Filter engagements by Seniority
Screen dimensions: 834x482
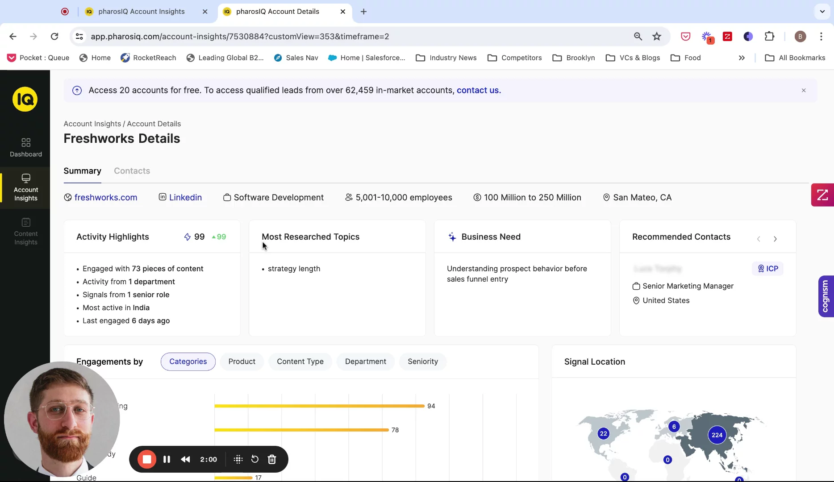(x=422, y=361)
